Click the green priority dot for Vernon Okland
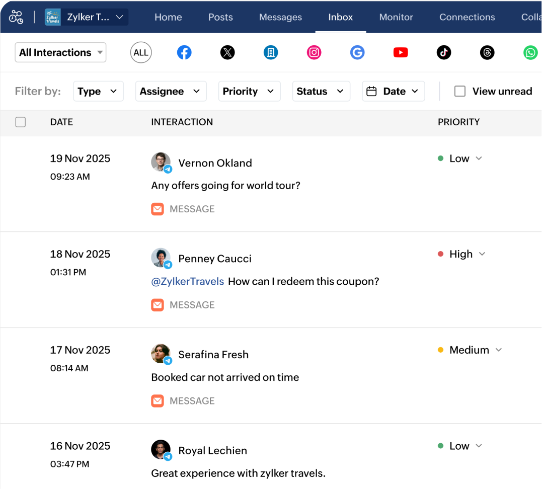542x489 pixels. (x=440, y=158)
